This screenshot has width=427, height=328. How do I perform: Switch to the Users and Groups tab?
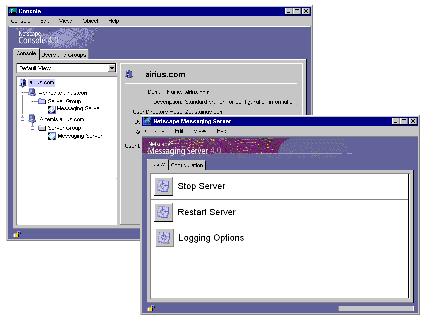[64, 55]
